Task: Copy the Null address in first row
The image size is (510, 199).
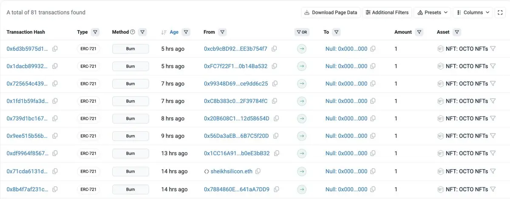Action: click(x=373, y=49)
